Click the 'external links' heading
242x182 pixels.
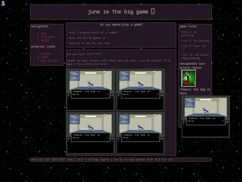coord(43,47)
